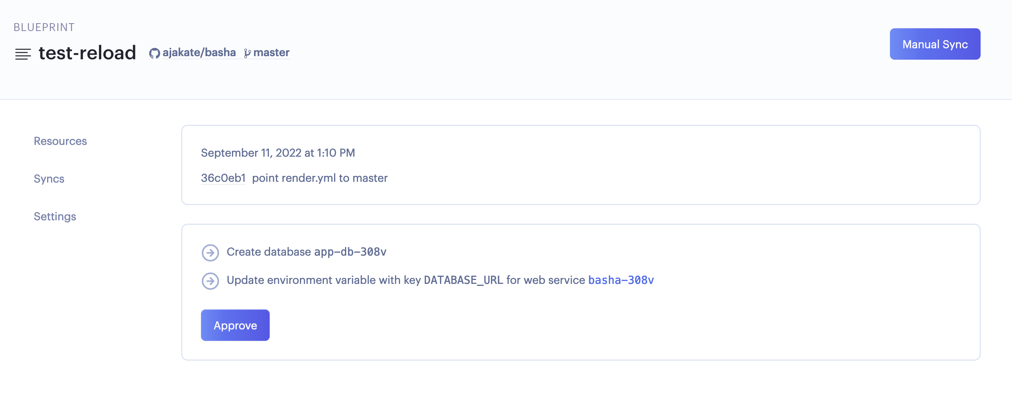Click the sync date September 11, 2022

point(278,153)
